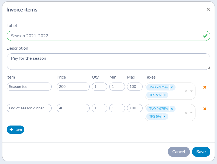Cancel editing invoice items

[179, 152]
